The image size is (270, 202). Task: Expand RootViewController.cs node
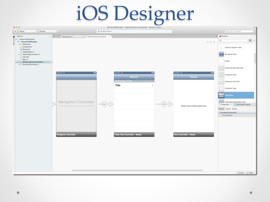[x=19, y=64]
